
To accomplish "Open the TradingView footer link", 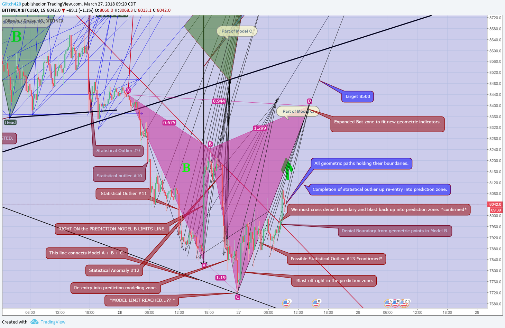I will tap(53, 322).
